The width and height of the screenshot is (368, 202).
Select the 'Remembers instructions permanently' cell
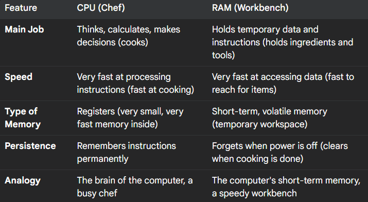(x=127, y=152)
